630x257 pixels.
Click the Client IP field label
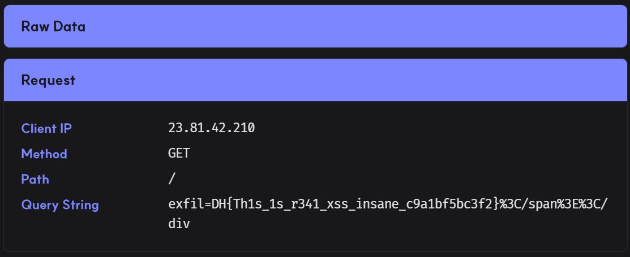point(46,128)
